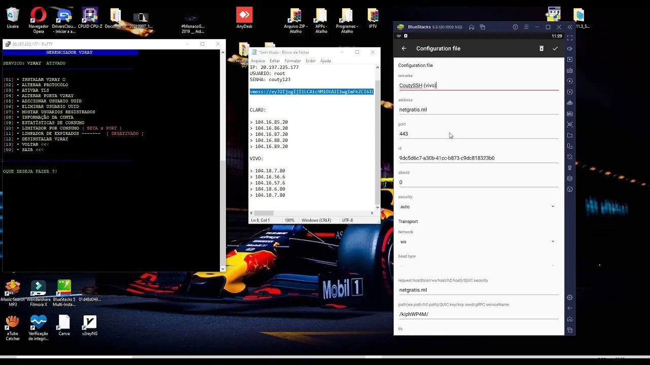This screenshot has width=650, height=365.
Task: Select the BlueStacks 5 Multi-Instance desktop icon
Action: [x=64, y=294]
